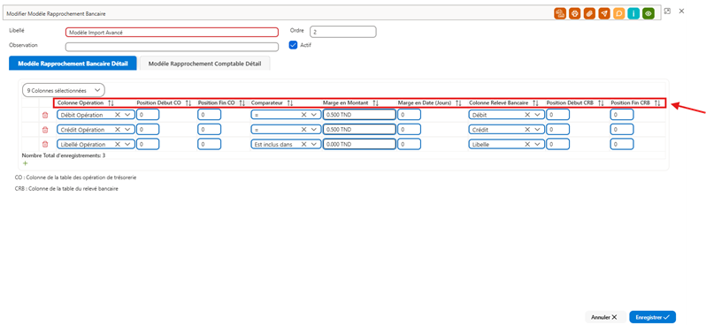The image size is (706, 325).
Task: Click Marge en Montant in Débit Opération row
Action: tap(359, 115)
